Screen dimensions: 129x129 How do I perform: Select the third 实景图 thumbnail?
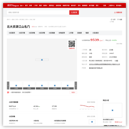42,85
